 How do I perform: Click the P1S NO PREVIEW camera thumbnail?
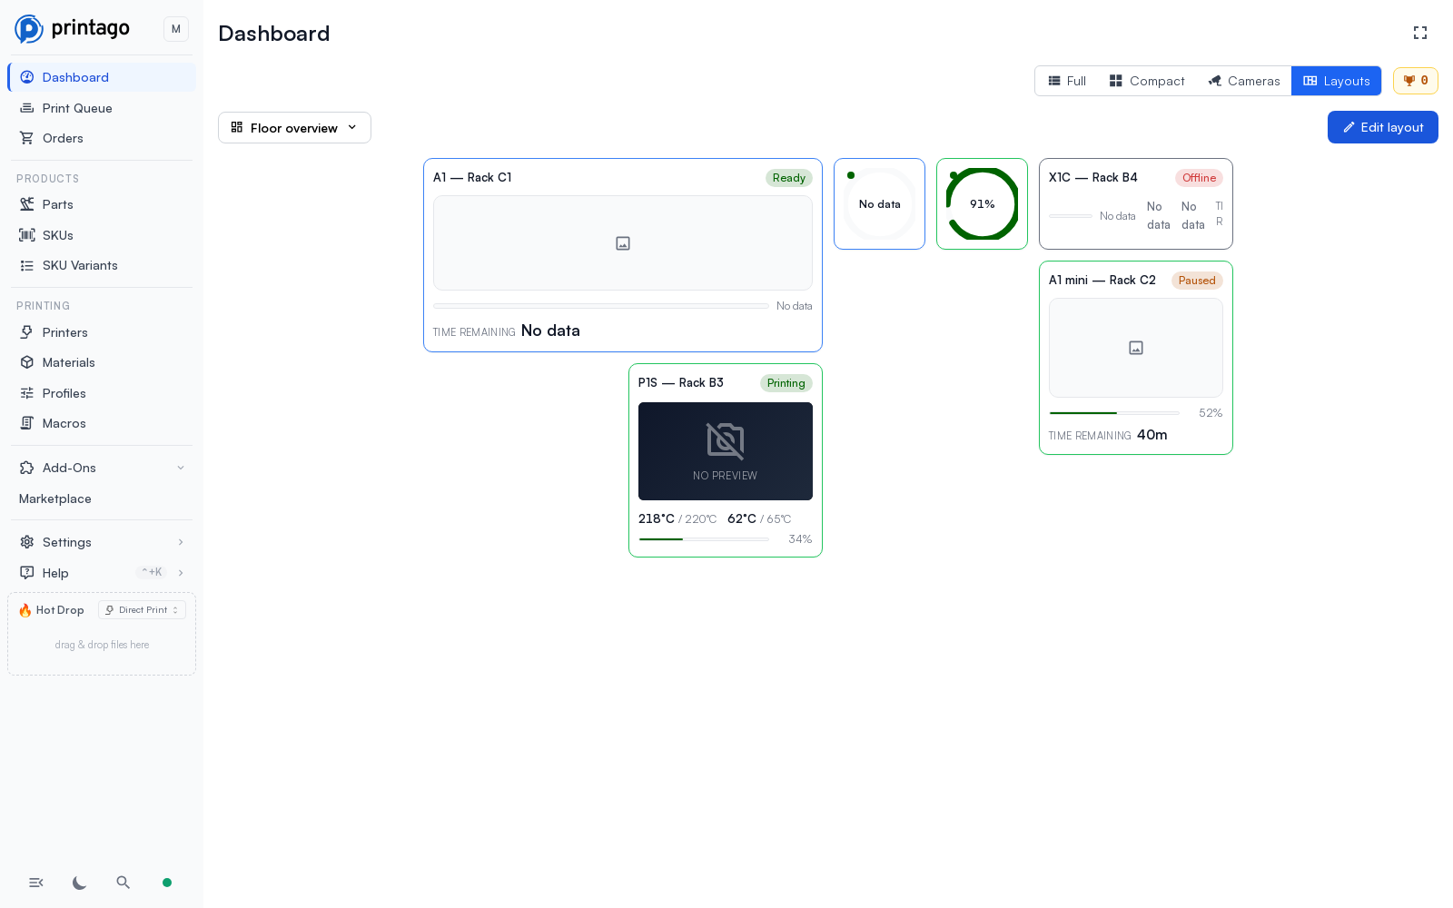tap(726, 451)
